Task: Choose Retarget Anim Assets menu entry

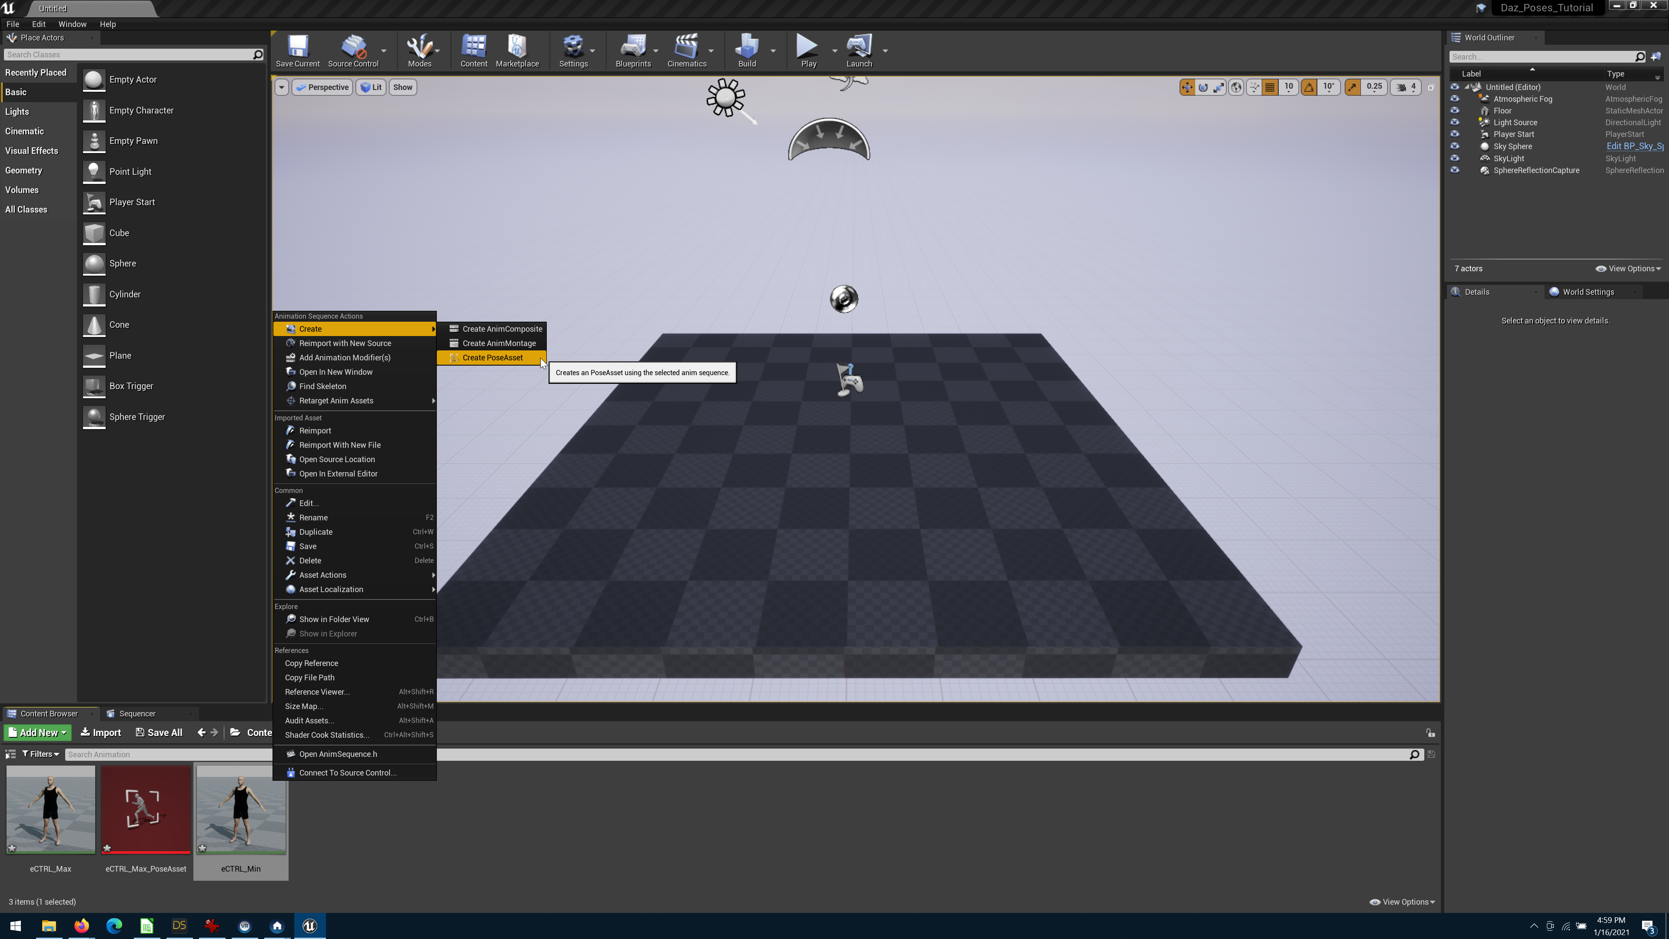Action: pyautogui.click(x=354, y=401)
